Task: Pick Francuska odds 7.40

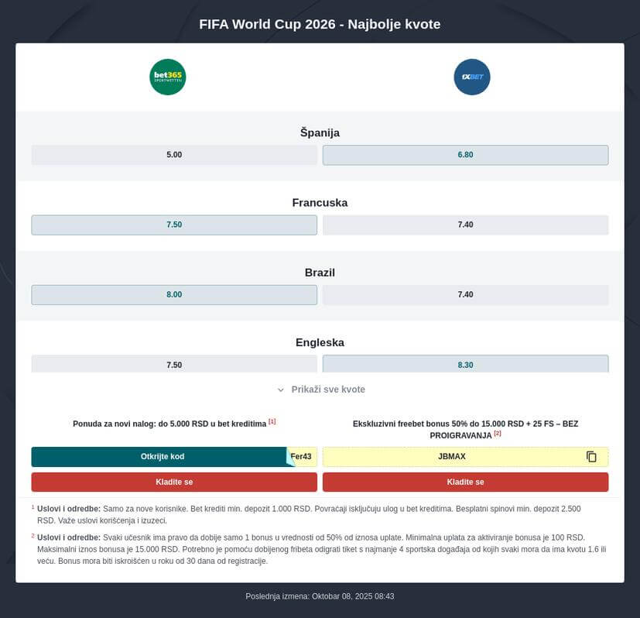Action: pyautogui.click(x=465, y=225)
